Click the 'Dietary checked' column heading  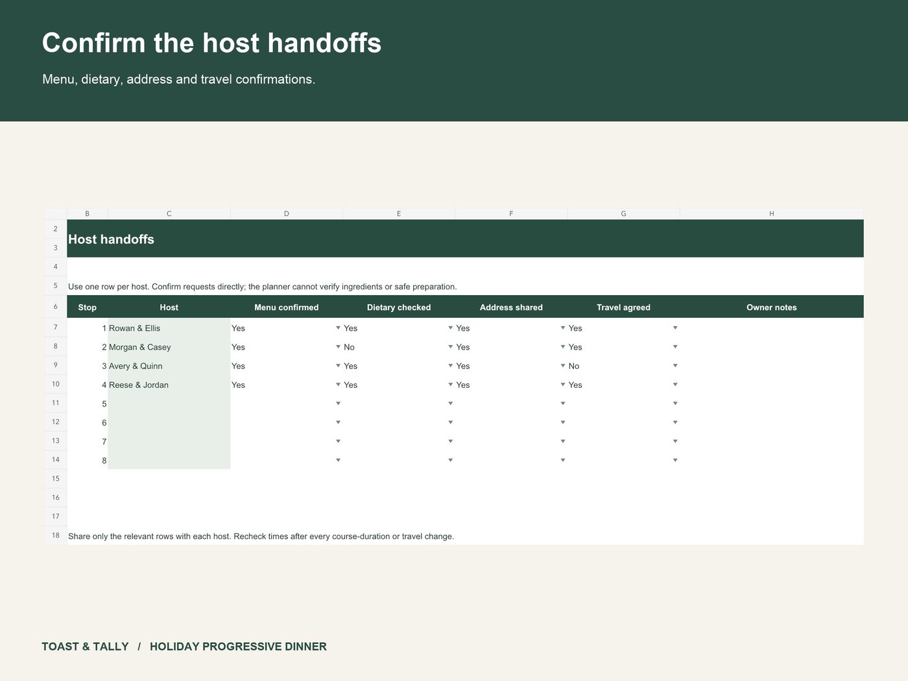pyautogui.click(x=399, y=307)
